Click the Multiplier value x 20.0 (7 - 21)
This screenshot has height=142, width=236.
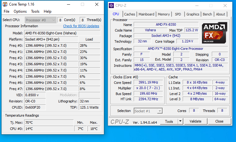pos(148,88)
